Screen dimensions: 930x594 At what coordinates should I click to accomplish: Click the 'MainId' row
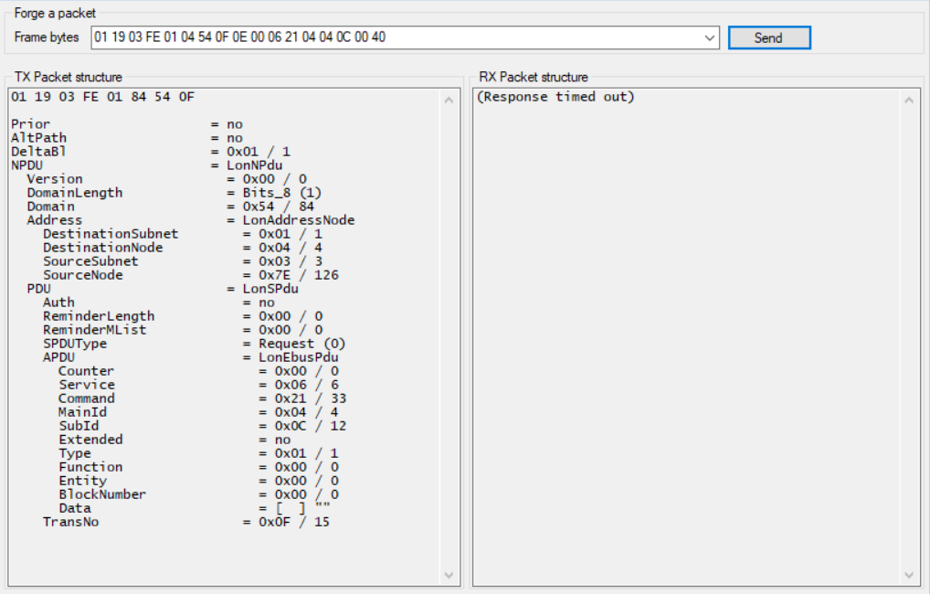point(198,411)
